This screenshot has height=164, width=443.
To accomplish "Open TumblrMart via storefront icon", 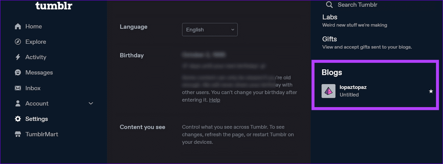I will tap(18, 134).
